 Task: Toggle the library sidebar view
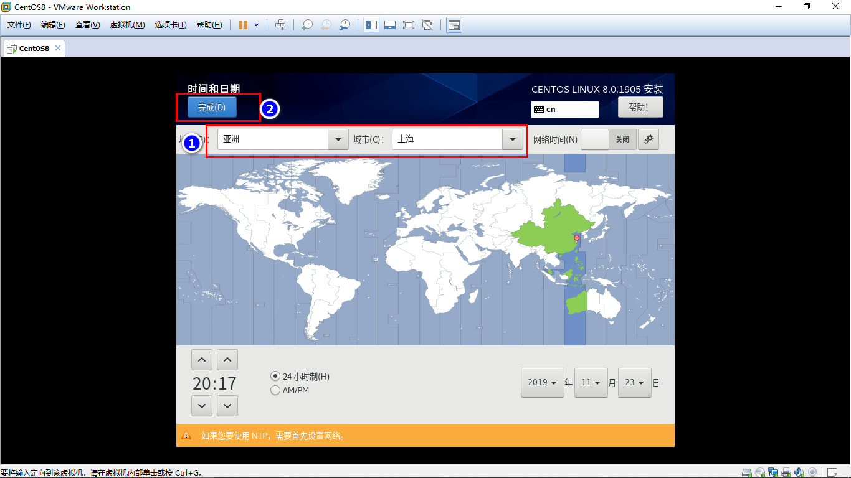pos(371,25)
